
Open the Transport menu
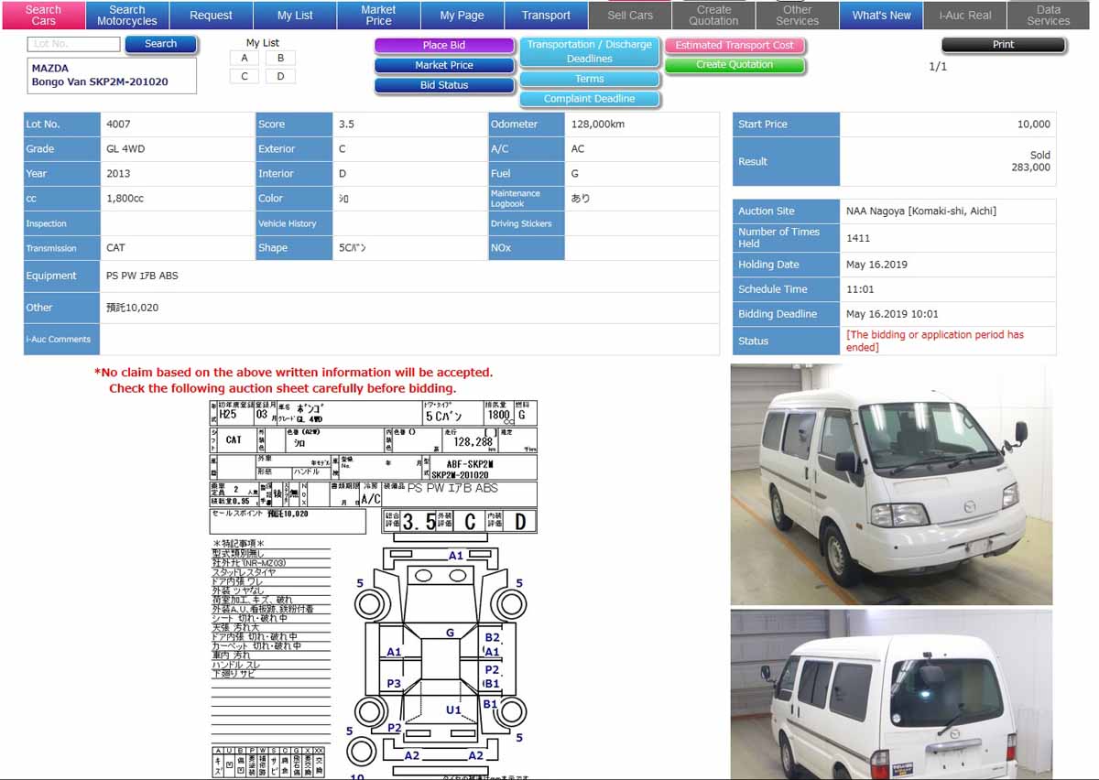point(546,15)
